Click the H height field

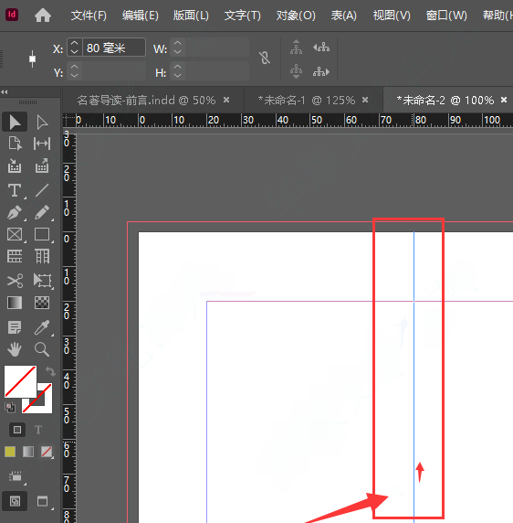point(217,71)
